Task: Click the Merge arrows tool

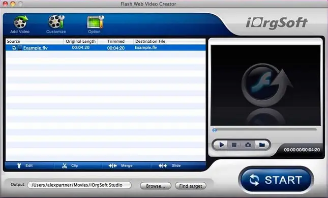Action: coord(121,165)
